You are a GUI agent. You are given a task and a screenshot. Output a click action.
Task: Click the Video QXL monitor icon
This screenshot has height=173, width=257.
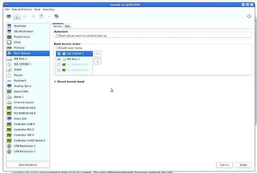pos(9,119)
